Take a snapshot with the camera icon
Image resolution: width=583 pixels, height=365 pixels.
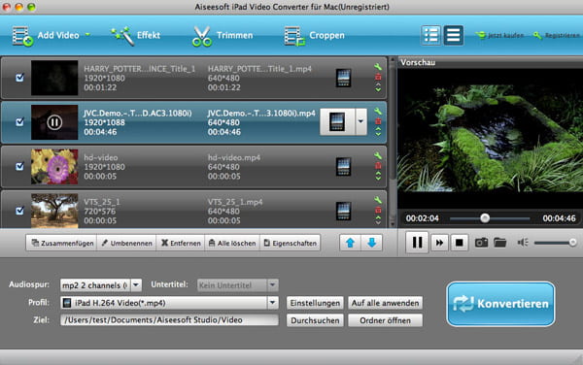(x=481, y=243)
